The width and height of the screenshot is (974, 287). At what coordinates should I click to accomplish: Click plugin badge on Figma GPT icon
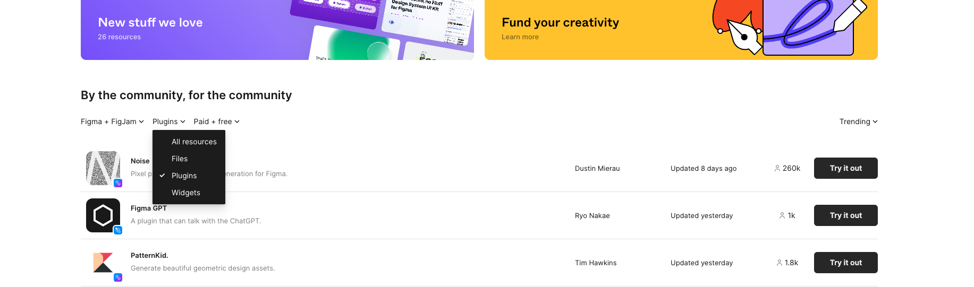(118, 230)
